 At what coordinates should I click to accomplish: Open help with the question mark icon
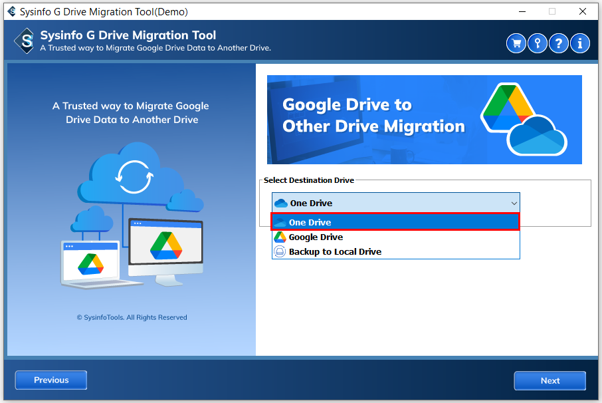[x=559, y=43]
